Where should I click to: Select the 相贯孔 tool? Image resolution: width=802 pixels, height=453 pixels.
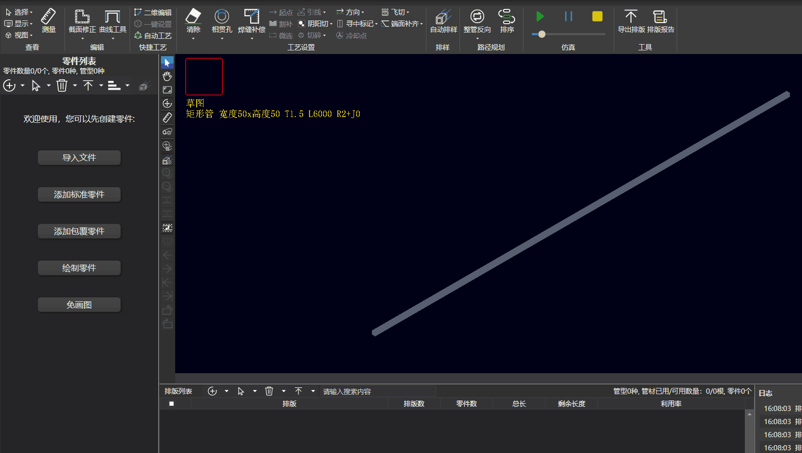click(x=222, y=21)
